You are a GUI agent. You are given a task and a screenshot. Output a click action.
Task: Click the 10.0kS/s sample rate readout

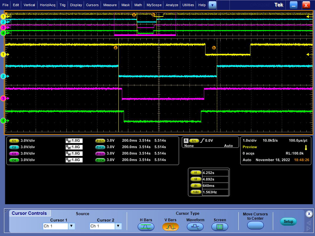(x=270, y=140)
